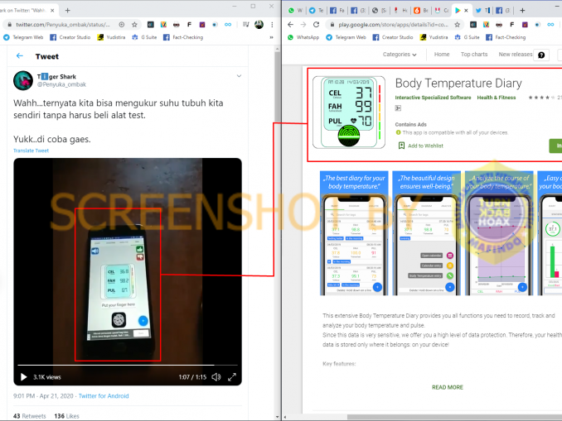Screen dimensions: 562x421
Task: Open tweet options chevron beside Tiger Shark
Action: click(x=239, y=76)
